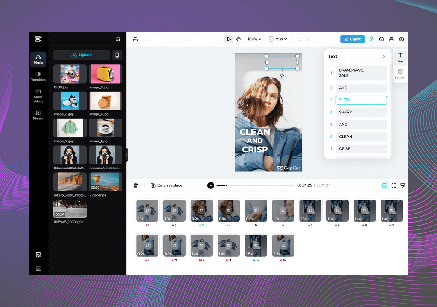Select the hand pan tool
Screen dimensions: 437x307
239,39
